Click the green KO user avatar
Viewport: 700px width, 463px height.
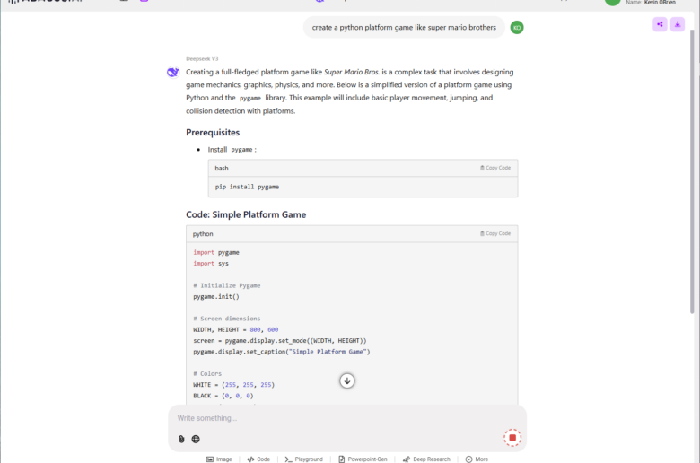517,27
